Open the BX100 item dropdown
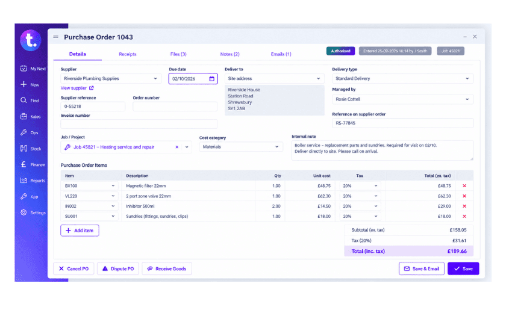This screenshot has width=506, height=313. click(x=90, y=185)
